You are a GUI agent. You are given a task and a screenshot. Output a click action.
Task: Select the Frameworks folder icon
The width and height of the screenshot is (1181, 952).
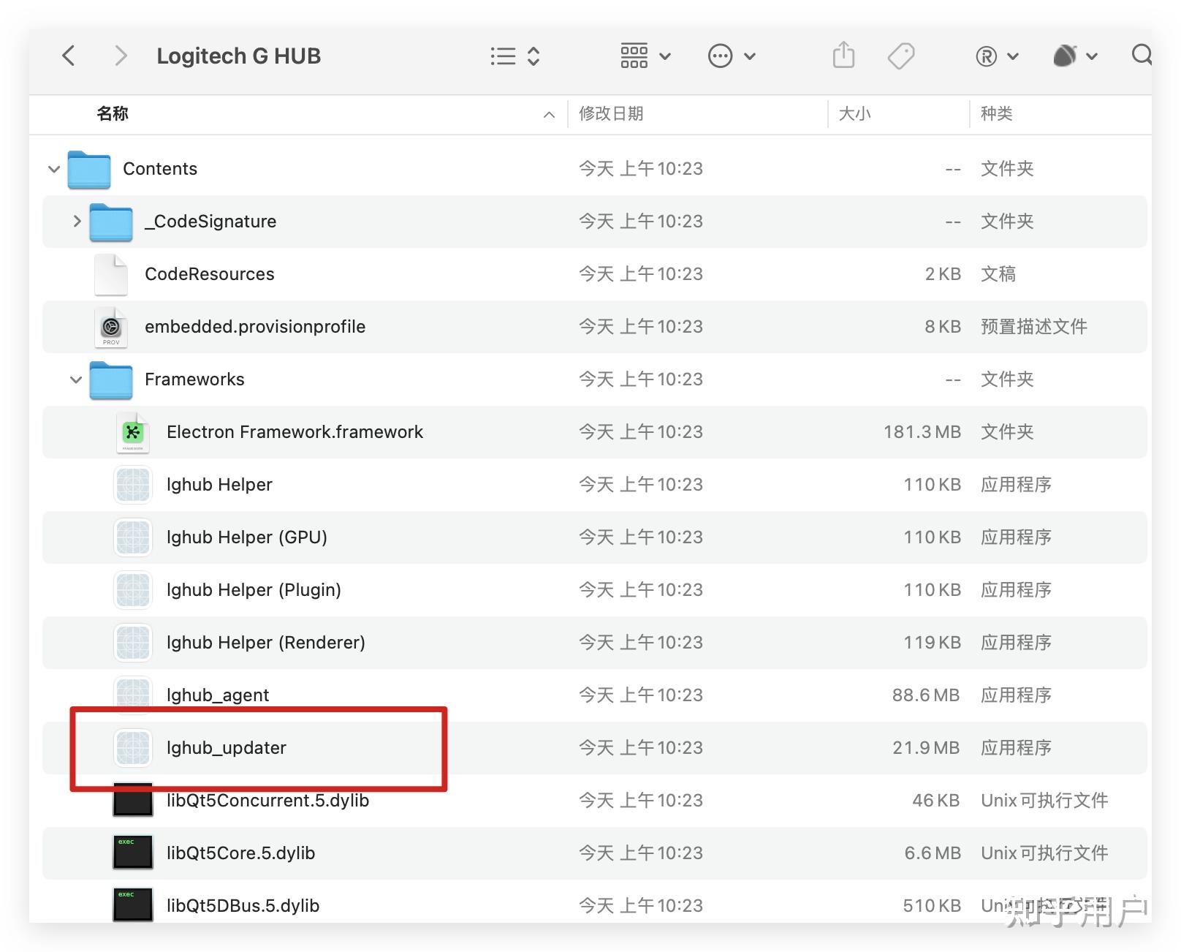tap(111, 380)
